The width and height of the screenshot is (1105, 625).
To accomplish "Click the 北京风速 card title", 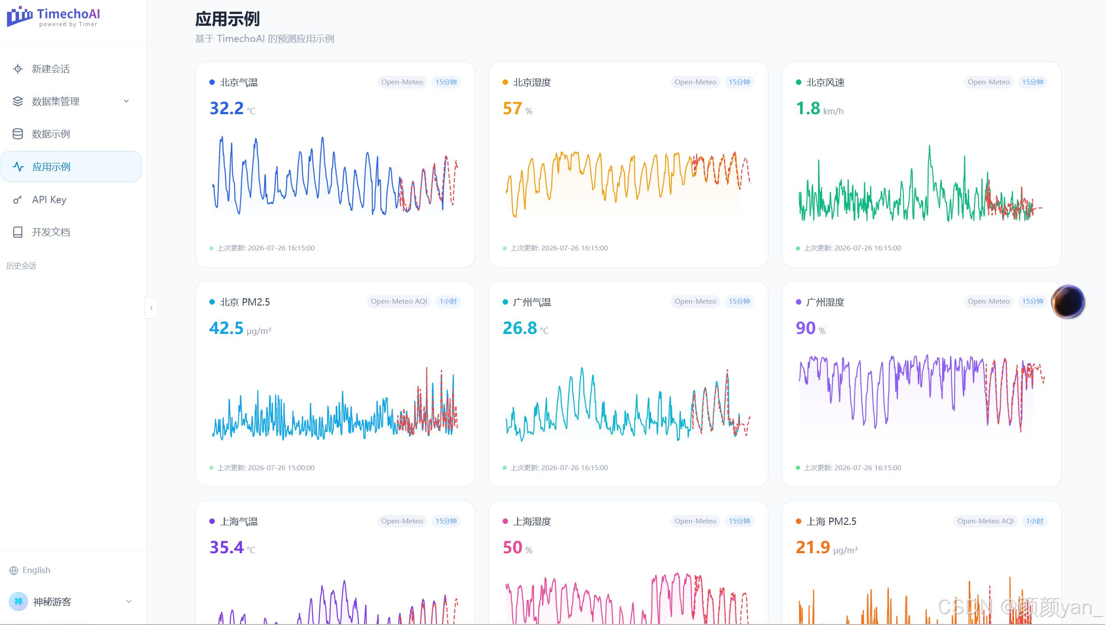I will pos(825,83).
